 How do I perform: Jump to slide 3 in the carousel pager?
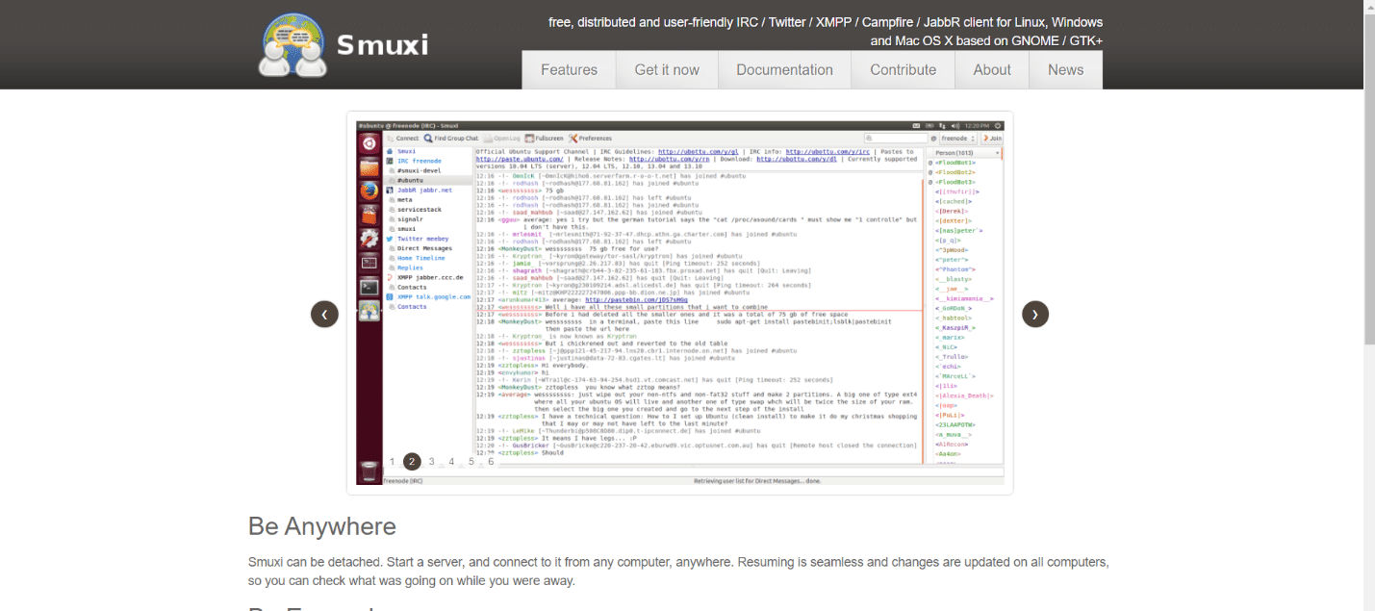point(432,462)
